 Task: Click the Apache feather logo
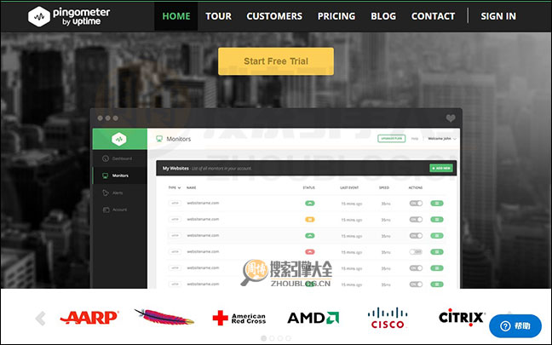tap(164, 317)
